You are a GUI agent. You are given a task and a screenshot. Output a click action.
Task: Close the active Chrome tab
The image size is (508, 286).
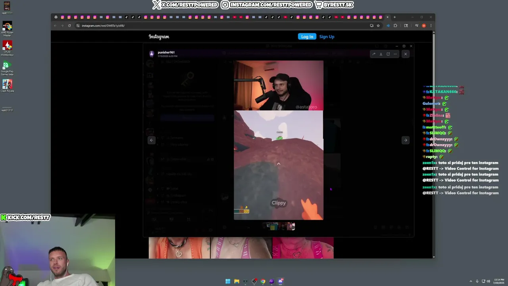(388, 17)
